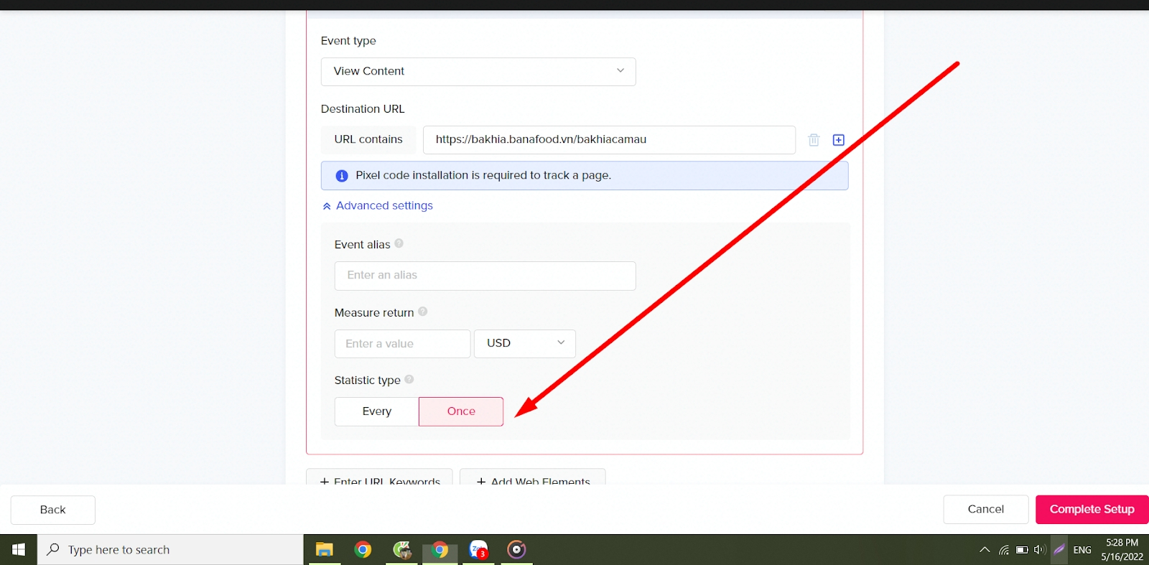Open Windows Start menu

pos(19,550)
